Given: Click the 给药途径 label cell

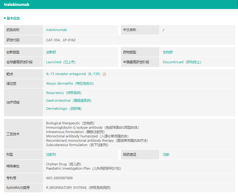Looking at the screenshot, I should click(140, 155).
